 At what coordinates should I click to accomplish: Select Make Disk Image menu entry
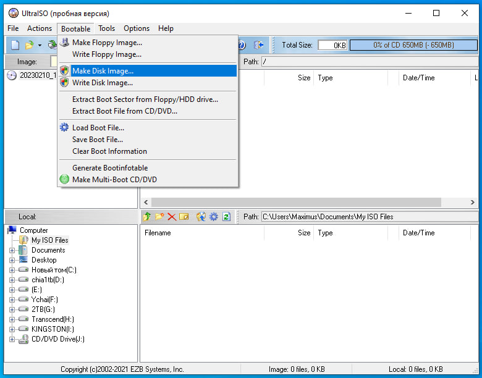coord(148,70)
